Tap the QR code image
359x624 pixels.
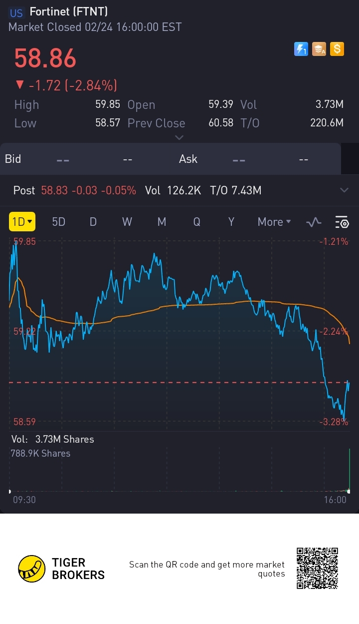pos(317,569)
